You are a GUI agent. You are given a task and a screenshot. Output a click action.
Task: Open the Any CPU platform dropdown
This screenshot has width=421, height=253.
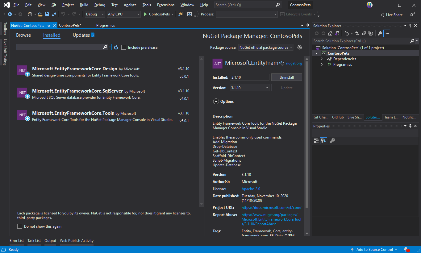click(x=124, y=14)
